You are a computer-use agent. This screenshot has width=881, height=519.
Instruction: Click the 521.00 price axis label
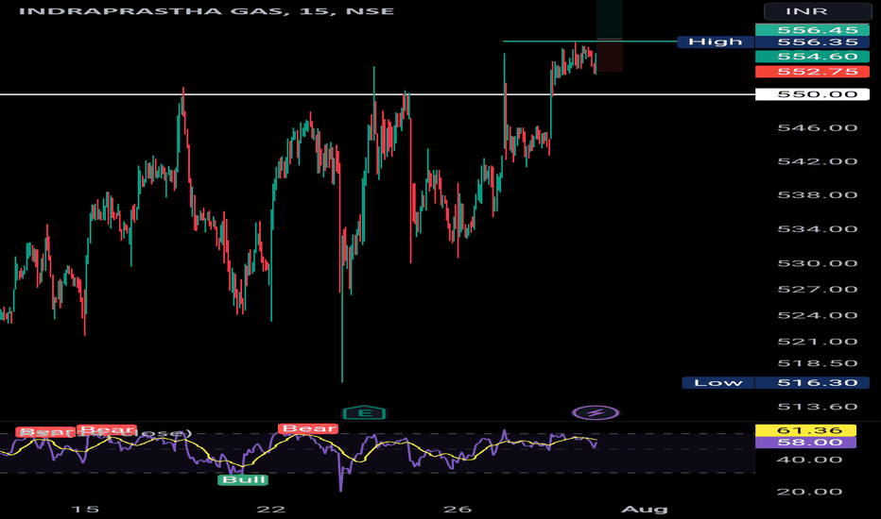tap(817, 342)
